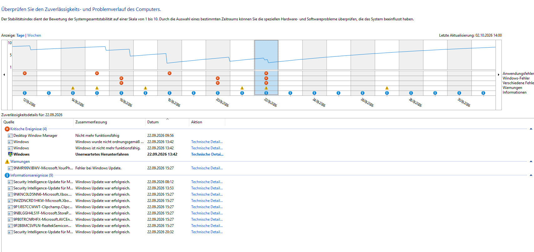
Task: Move chart forward with the right arrow
Action: pos(499,75)
